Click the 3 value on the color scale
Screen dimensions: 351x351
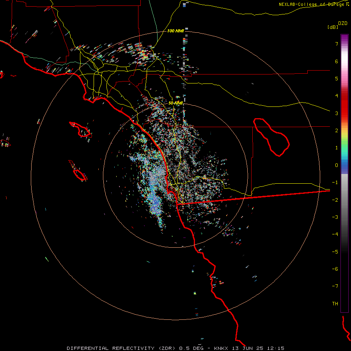coord(337,113)
